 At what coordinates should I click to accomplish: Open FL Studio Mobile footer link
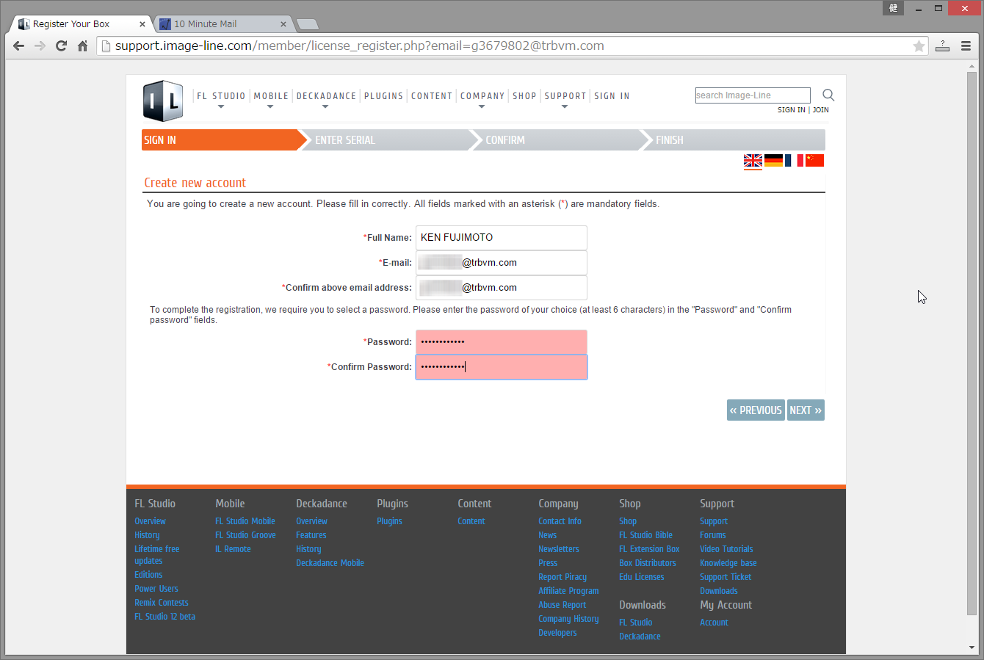245,521
